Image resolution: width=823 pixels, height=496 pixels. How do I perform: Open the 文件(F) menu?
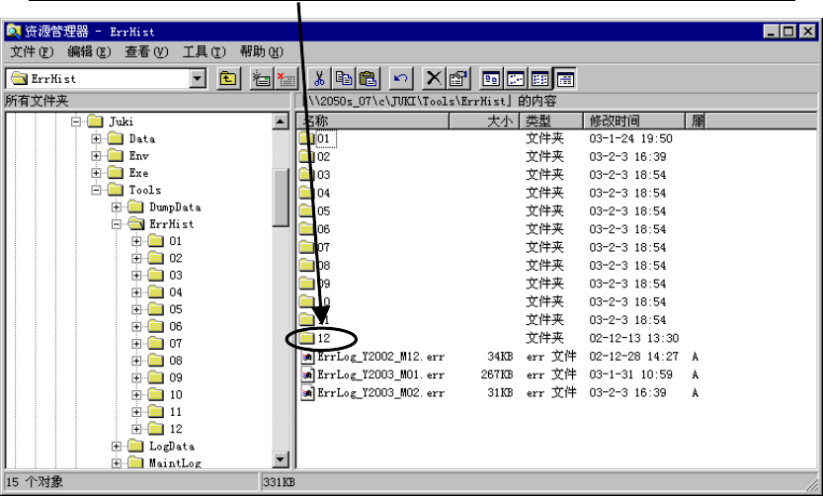click(30, 51)
